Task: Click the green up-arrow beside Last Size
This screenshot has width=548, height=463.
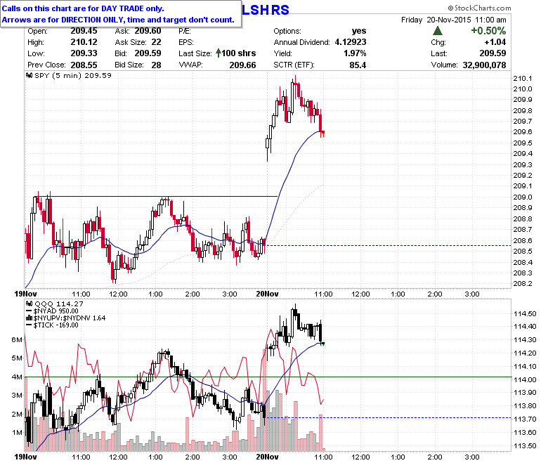Action: pyautogui.click(x=218, y=53)
